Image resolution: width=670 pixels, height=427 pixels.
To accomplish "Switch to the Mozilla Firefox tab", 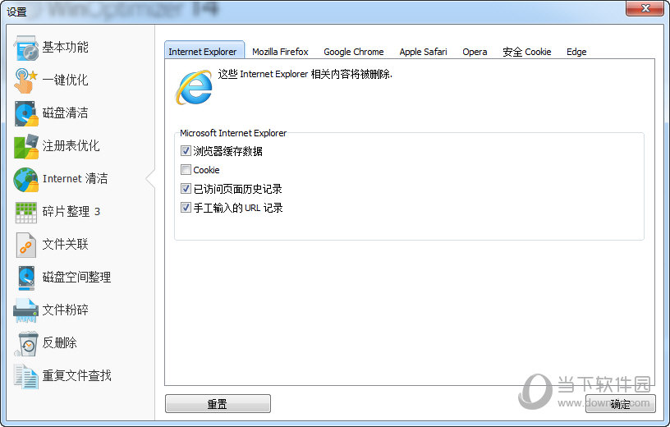I will point(280,52).
